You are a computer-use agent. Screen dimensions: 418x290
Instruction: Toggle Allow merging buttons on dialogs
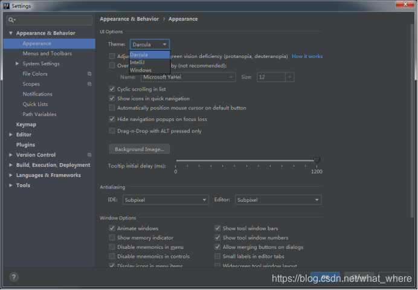click(217, 247)
